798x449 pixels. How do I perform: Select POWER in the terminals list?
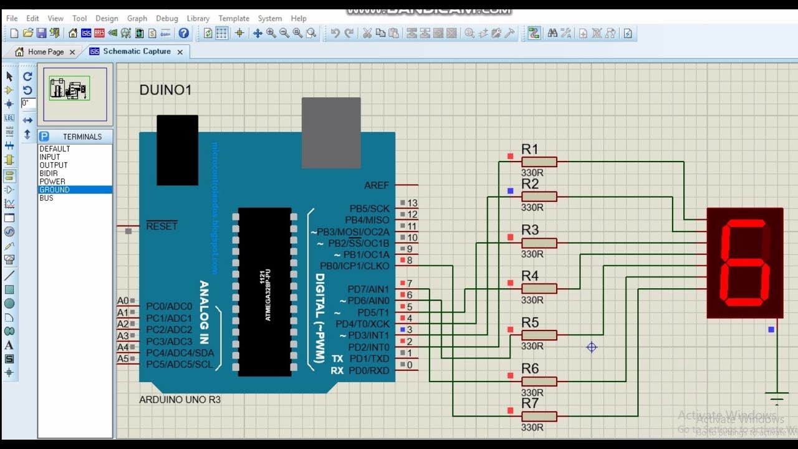point(75,181)
